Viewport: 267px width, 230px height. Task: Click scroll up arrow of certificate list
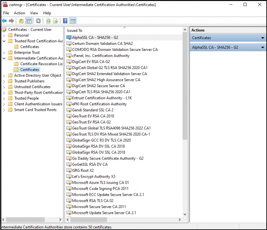point(185,30)
